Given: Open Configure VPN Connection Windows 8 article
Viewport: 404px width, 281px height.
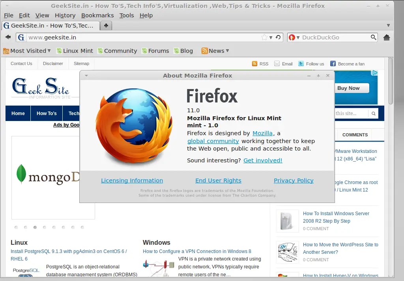Looking at the screenshot, I should (x=197, y=251).
